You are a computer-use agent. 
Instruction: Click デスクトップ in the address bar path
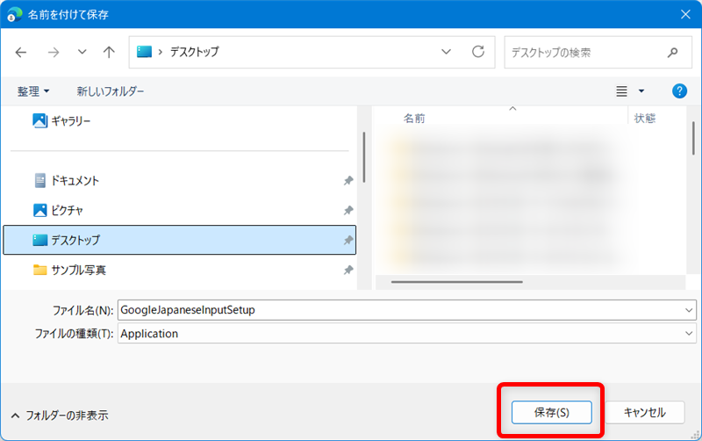point(194,52)
